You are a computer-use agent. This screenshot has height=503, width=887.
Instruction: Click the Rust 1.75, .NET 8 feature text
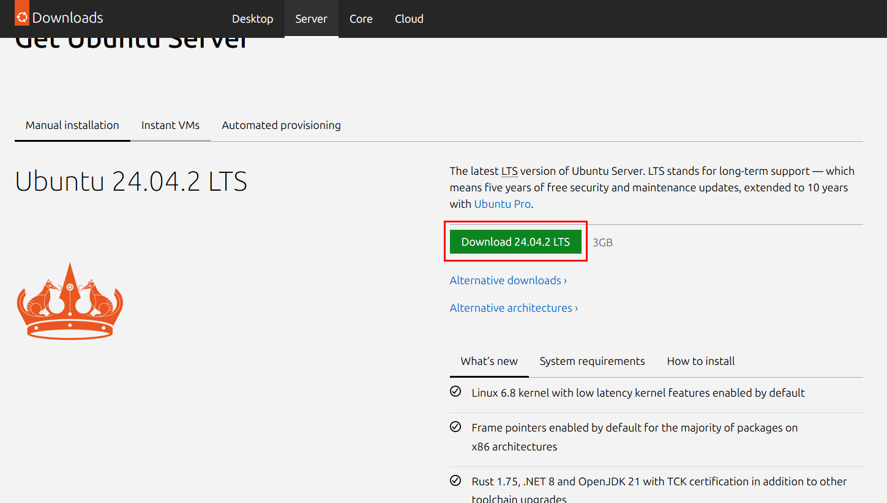pos(659,490)
